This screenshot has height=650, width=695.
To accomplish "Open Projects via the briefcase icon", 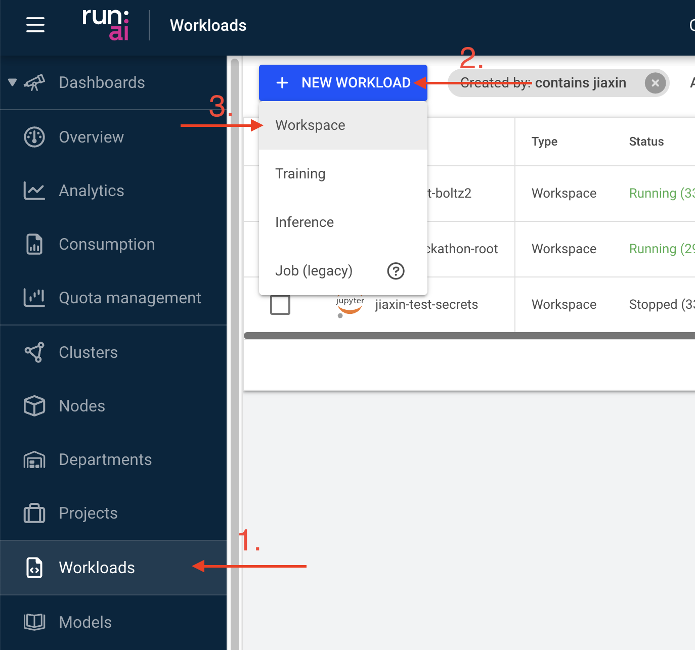I will (x=34, y=513).
